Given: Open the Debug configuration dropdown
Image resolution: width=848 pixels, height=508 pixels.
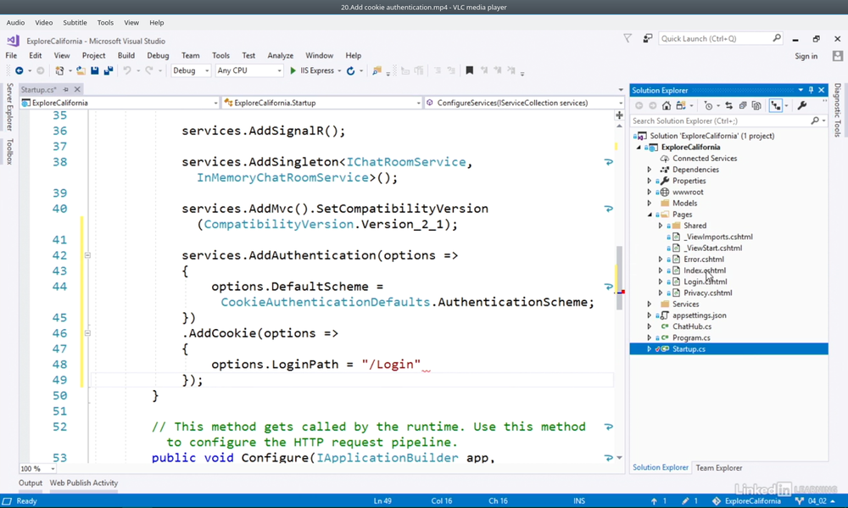Looking at the screenshot, I should [x=190, y=71].
